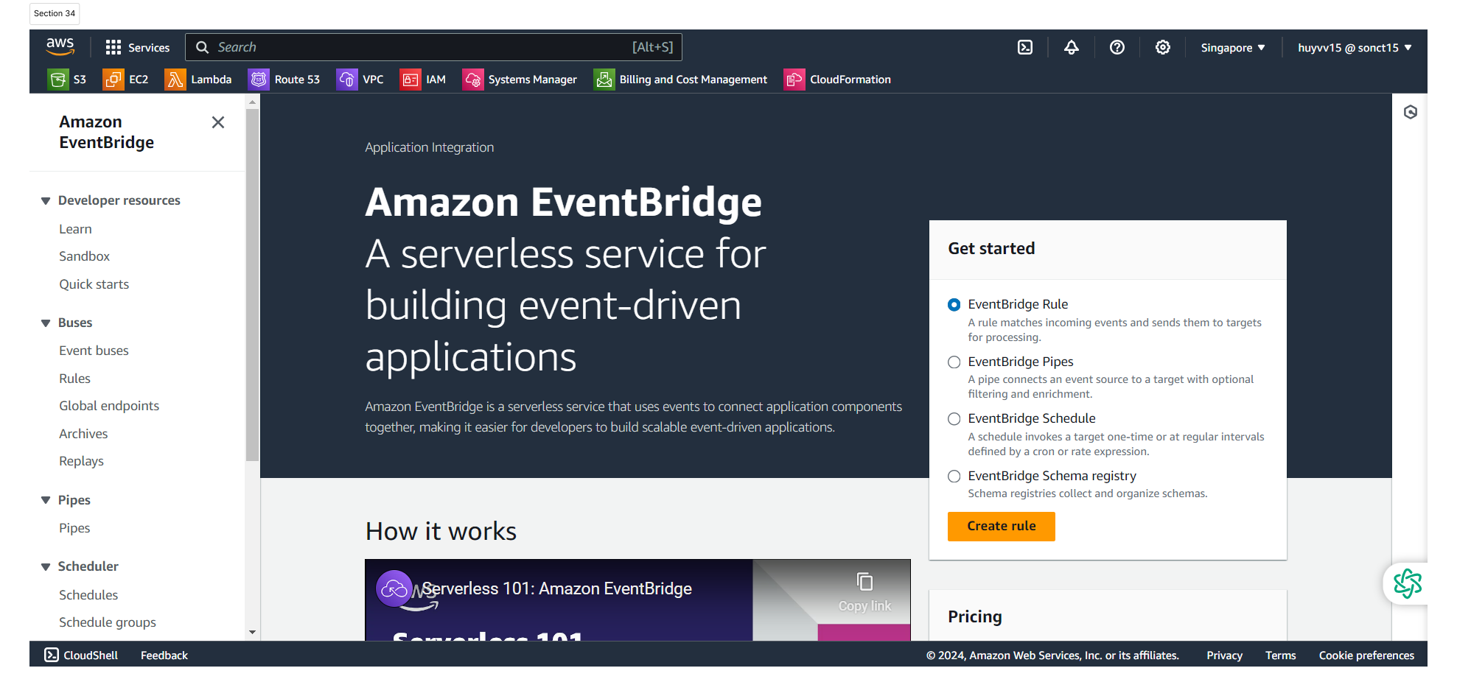Open the settings gear icon
1457x696 pixels.
(x=1163, y=47)
